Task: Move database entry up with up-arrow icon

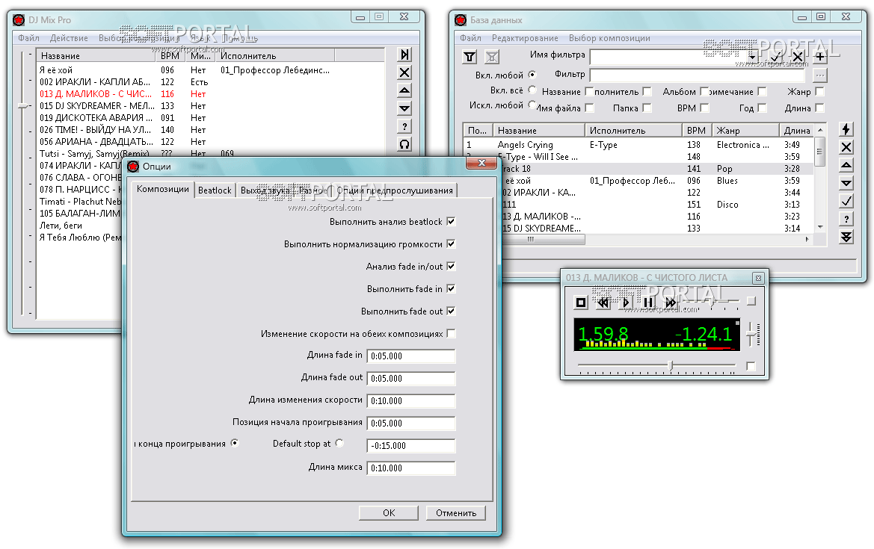Action: coord(846,165)
